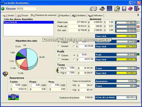
Task: Select Vendant radio in Profit
Action: coord(59,59)
